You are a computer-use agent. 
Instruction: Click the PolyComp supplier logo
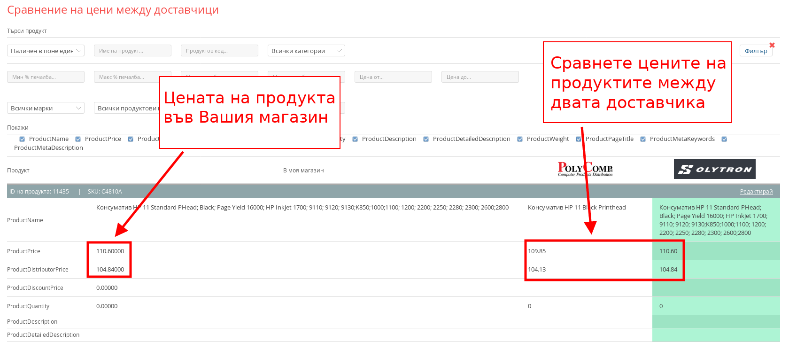pos(585,169)
